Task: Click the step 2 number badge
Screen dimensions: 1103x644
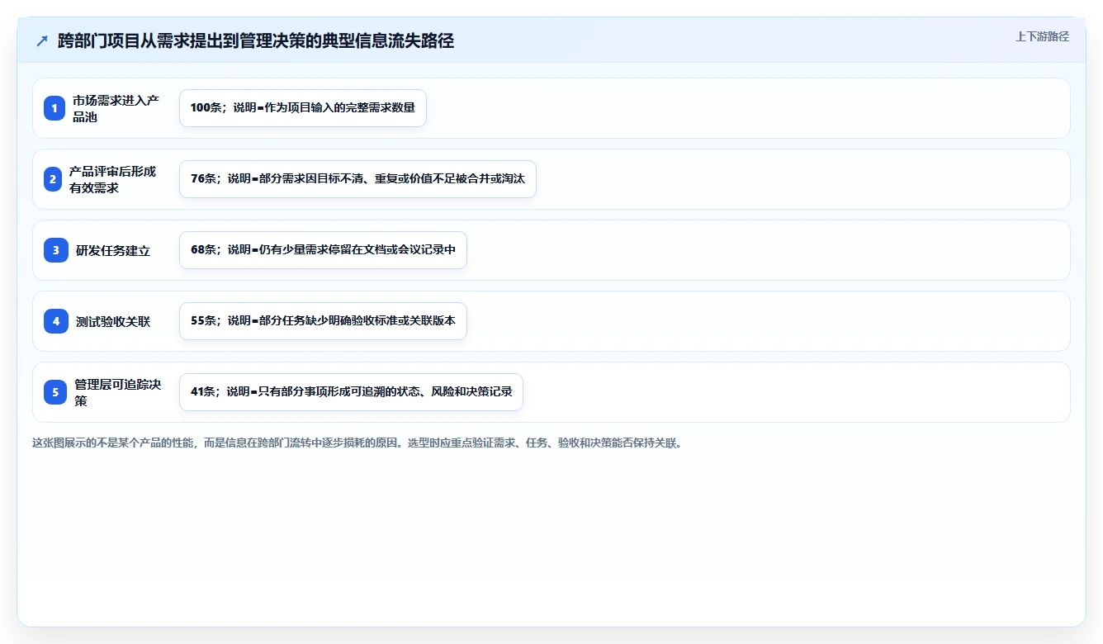Action: [53, 179]
